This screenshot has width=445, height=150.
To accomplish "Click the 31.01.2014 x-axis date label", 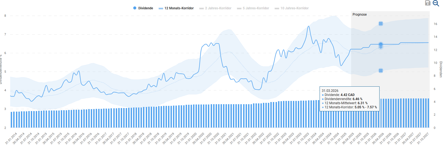I will coord(11,138).
